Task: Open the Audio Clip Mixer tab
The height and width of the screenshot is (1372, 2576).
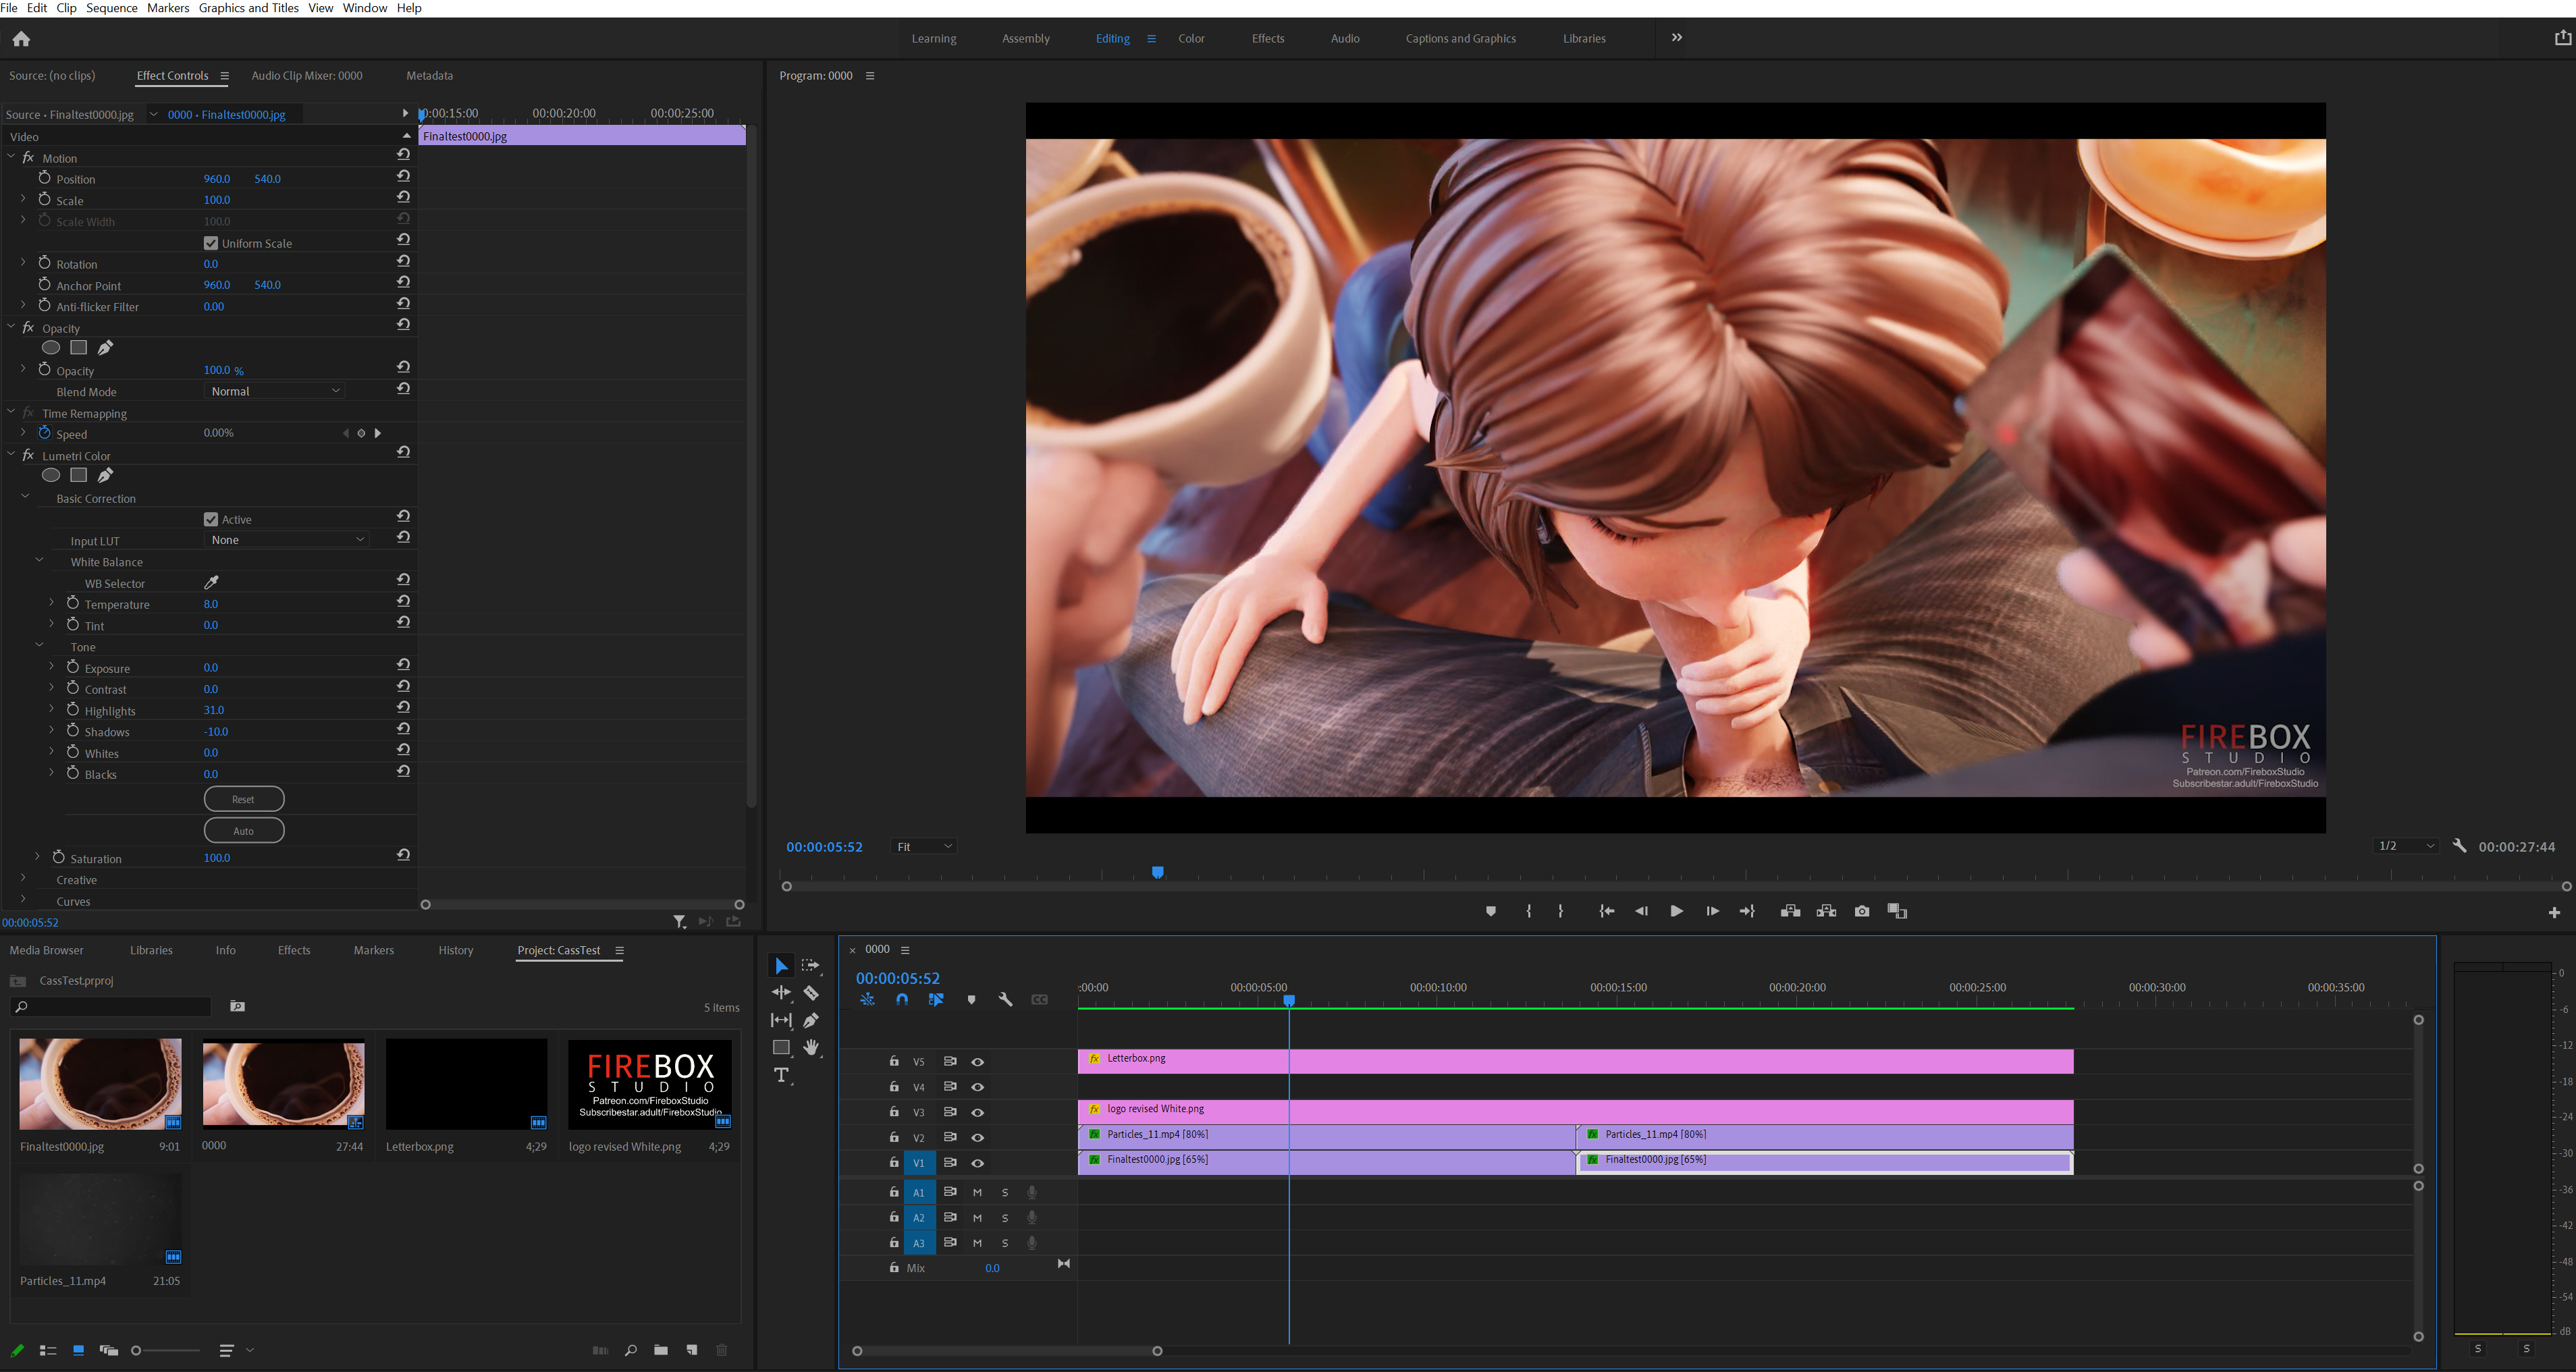Action: click(307, 76)
